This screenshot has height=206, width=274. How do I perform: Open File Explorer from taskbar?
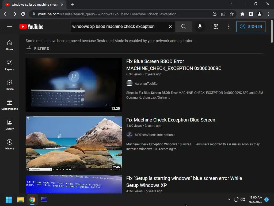[x=20, y=200]
